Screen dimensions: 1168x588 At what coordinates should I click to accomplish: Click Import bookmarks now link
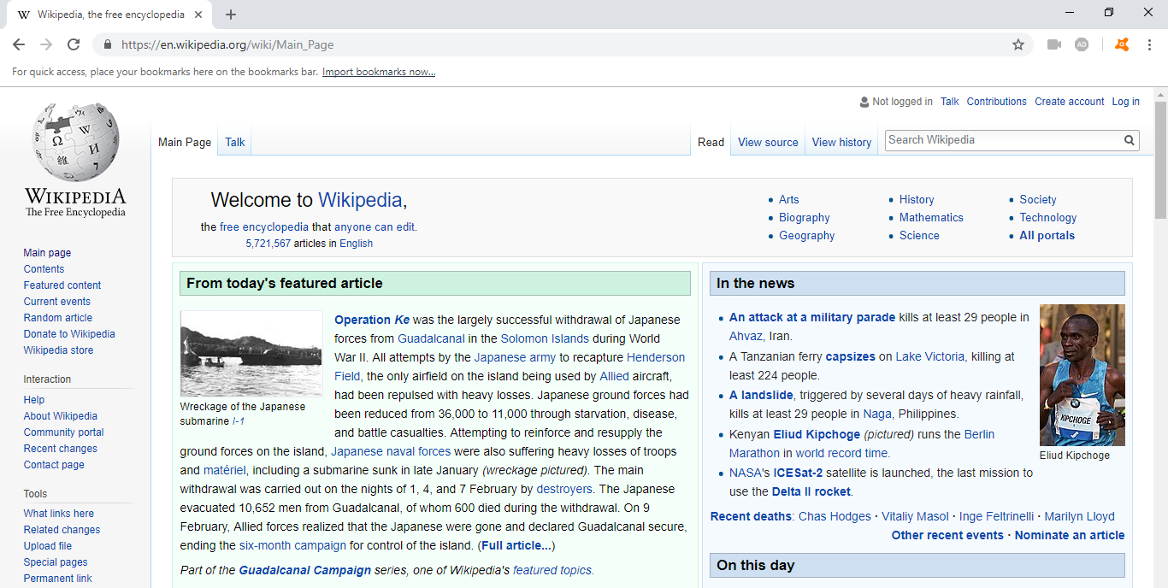pyautogui.click(x=379, y=72)
